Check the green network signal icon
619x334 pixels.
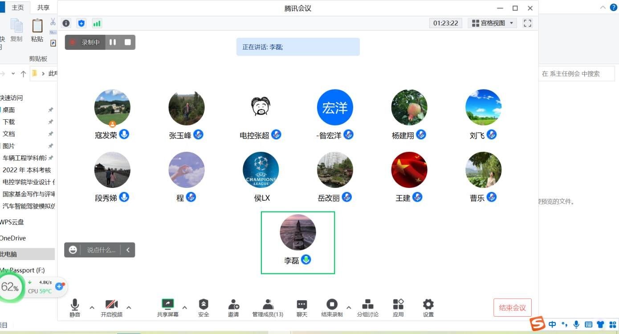coord(97,23)
